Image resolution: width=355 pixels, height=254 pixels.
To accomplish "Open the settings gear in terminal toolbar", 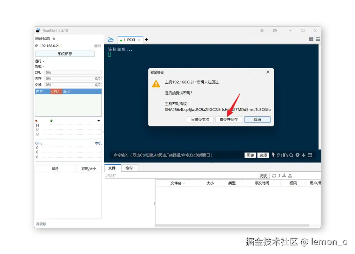I will pos(297,155).
